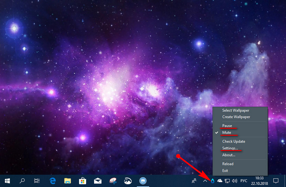
Task: Click Exit in the tray menu
Action: [x=225, y=170]
